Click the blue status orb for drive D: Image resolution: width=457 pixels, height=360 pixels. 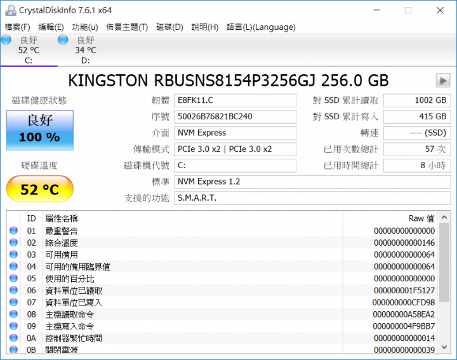pos(63,39)
